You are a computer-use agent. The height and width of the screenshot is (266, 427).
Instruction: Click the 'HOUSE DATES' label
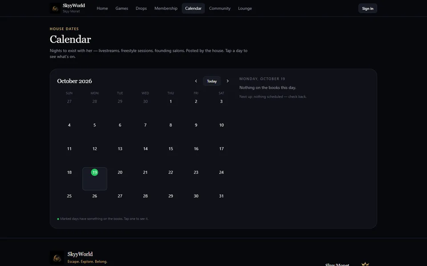64,29
